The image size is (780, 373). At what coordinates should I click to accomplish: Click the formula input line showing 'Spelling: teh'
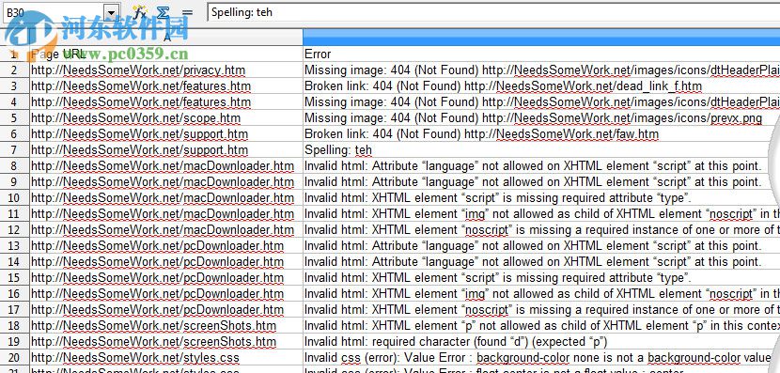494,12
